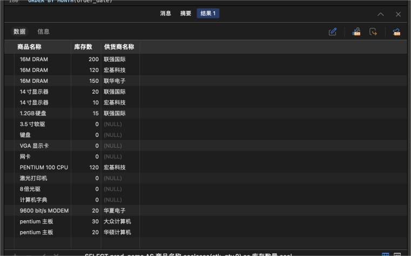The width and height of the screenshot is (411, 256).
Task: Collapse the result panel with the up chevron
Action: (381, 14)
